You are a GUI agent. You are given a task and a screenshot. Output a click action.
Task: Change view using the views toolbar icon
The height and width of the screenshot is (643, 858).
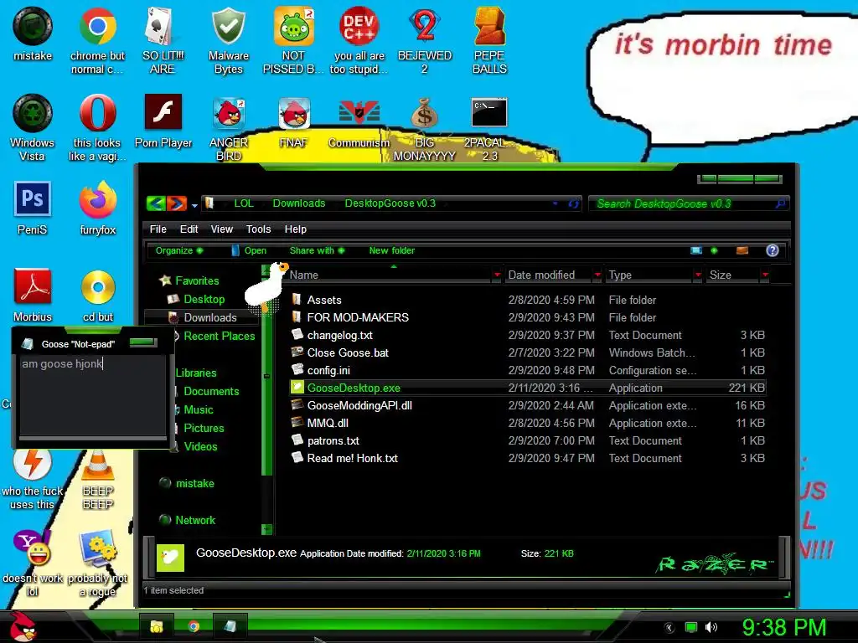pyautogui.click(x=696, y=250)
